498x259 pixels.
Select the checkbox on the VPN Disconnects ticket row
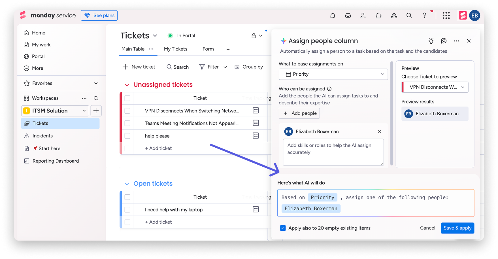tap(127, 111)
